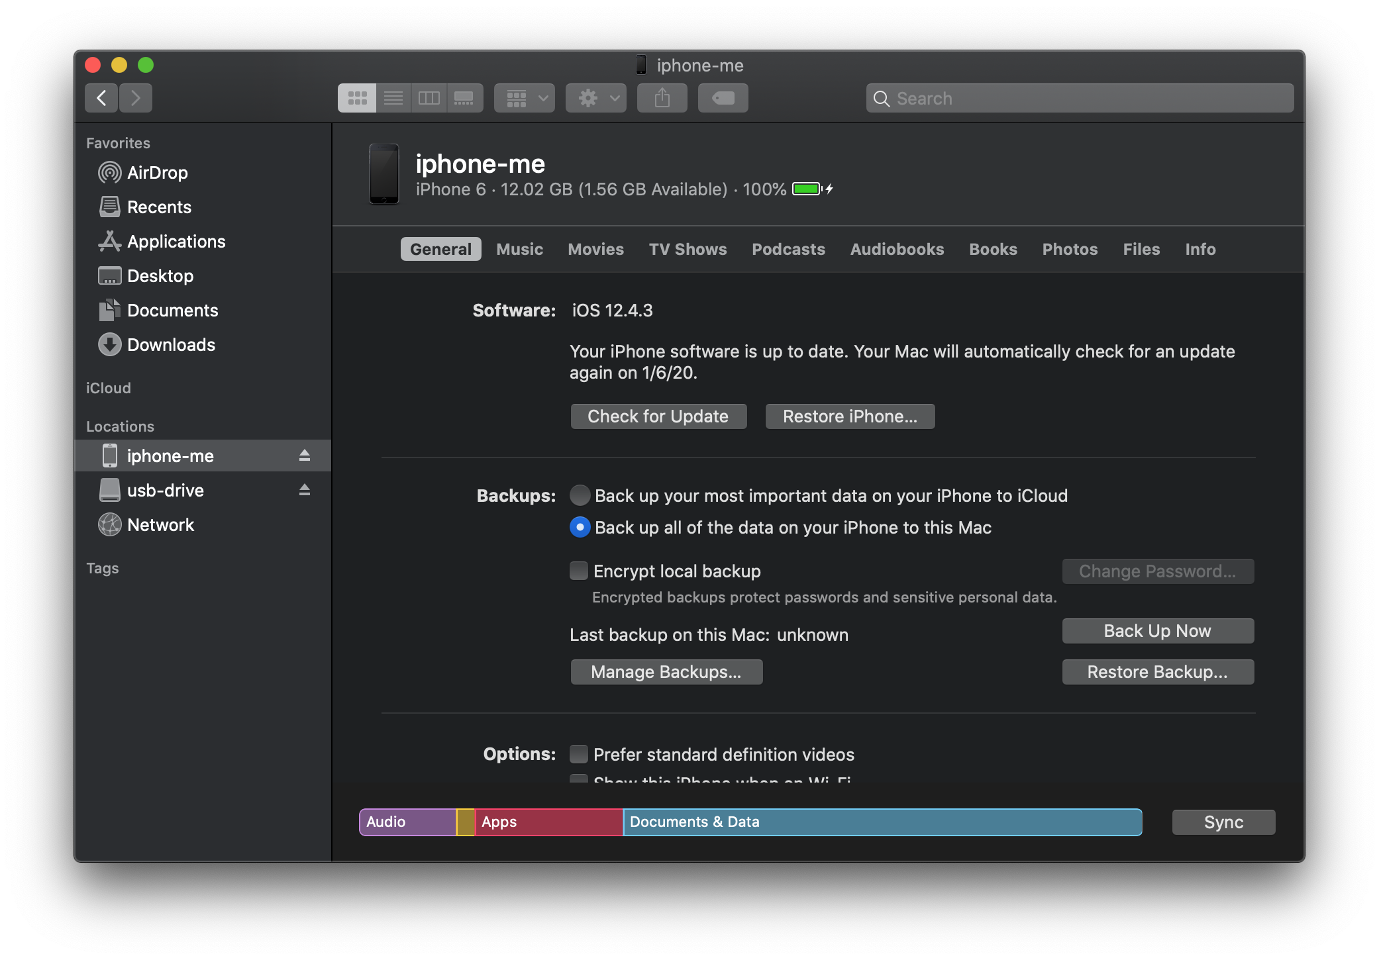This screenshot has height=960, width=1379.
Task: Expand the view options dropdown in toolbar
Action: coord(524,97)
